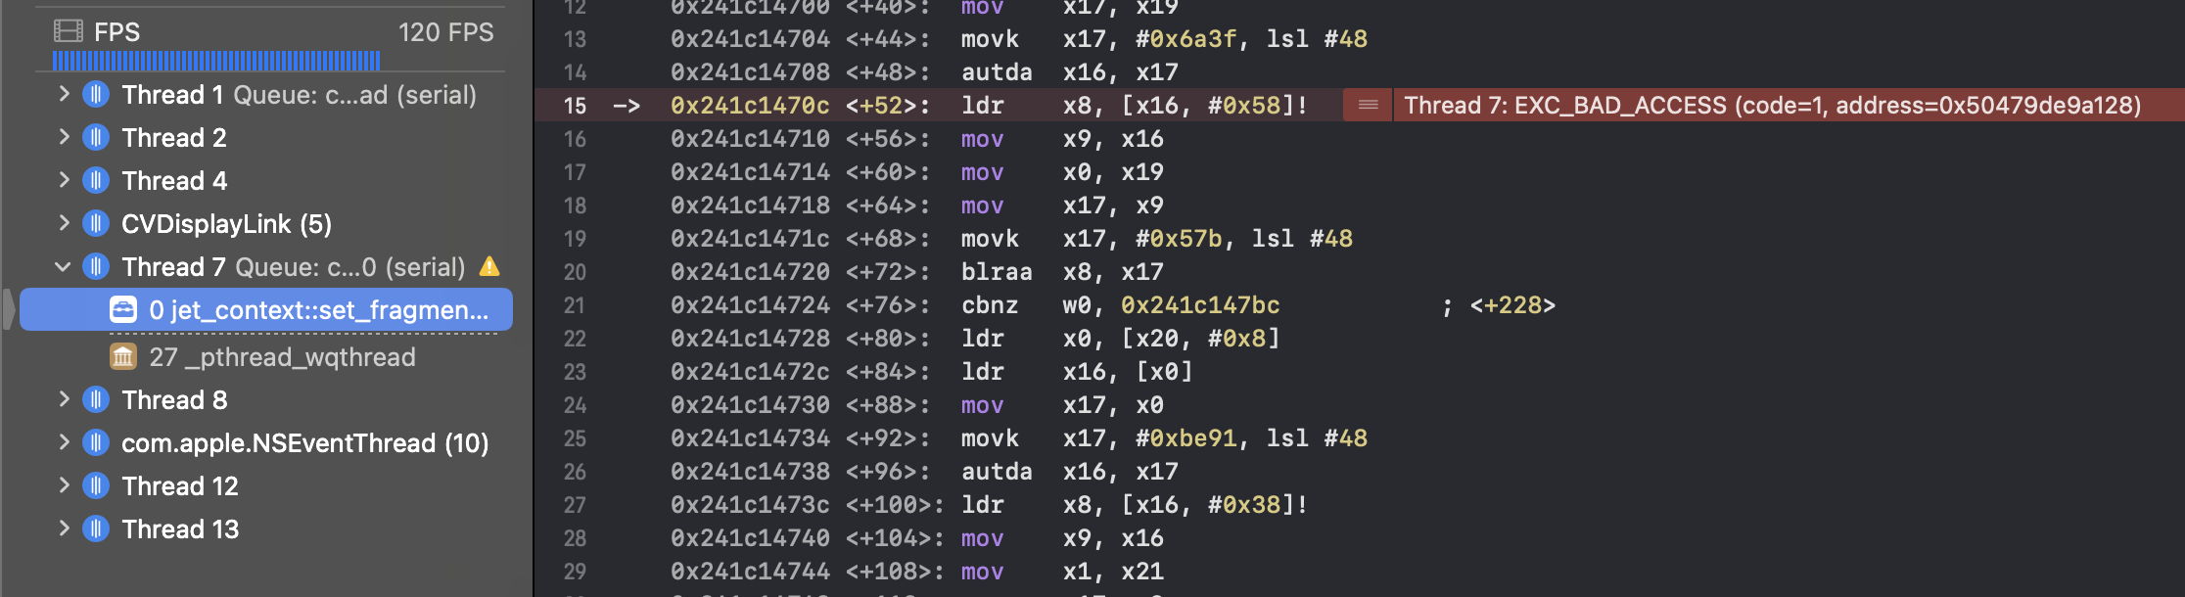Click the jet_context stack frame icon
The height and width of the screenshot is (597, 2185).
(x=123, y=310)
